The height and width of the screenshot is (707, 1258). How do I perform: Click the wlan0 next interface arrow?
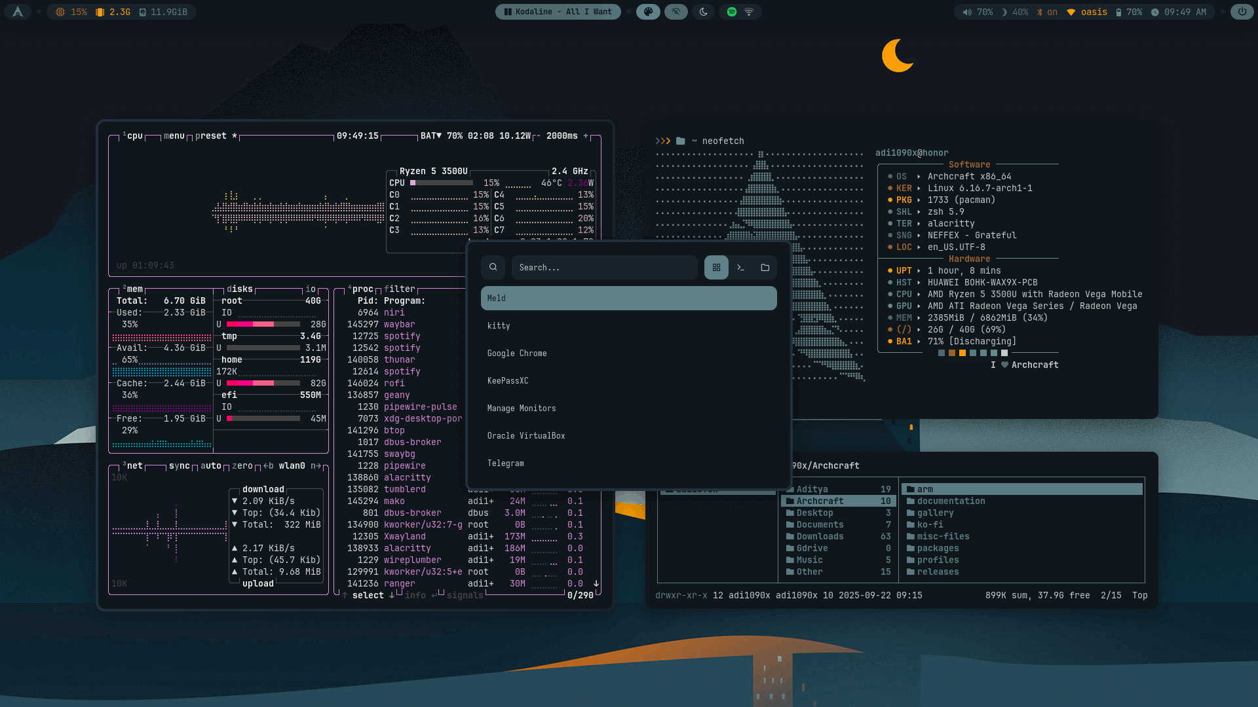pos(316,466)
